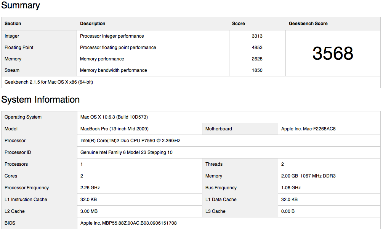383x233 pixels.
Task: Select 'Memory performance' description text
Action: 102,59
